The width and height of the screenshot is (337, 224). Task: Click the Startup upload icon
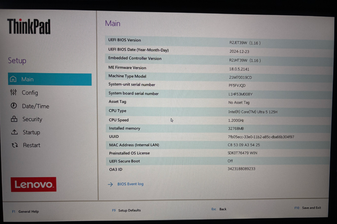[x=14, y=132]
